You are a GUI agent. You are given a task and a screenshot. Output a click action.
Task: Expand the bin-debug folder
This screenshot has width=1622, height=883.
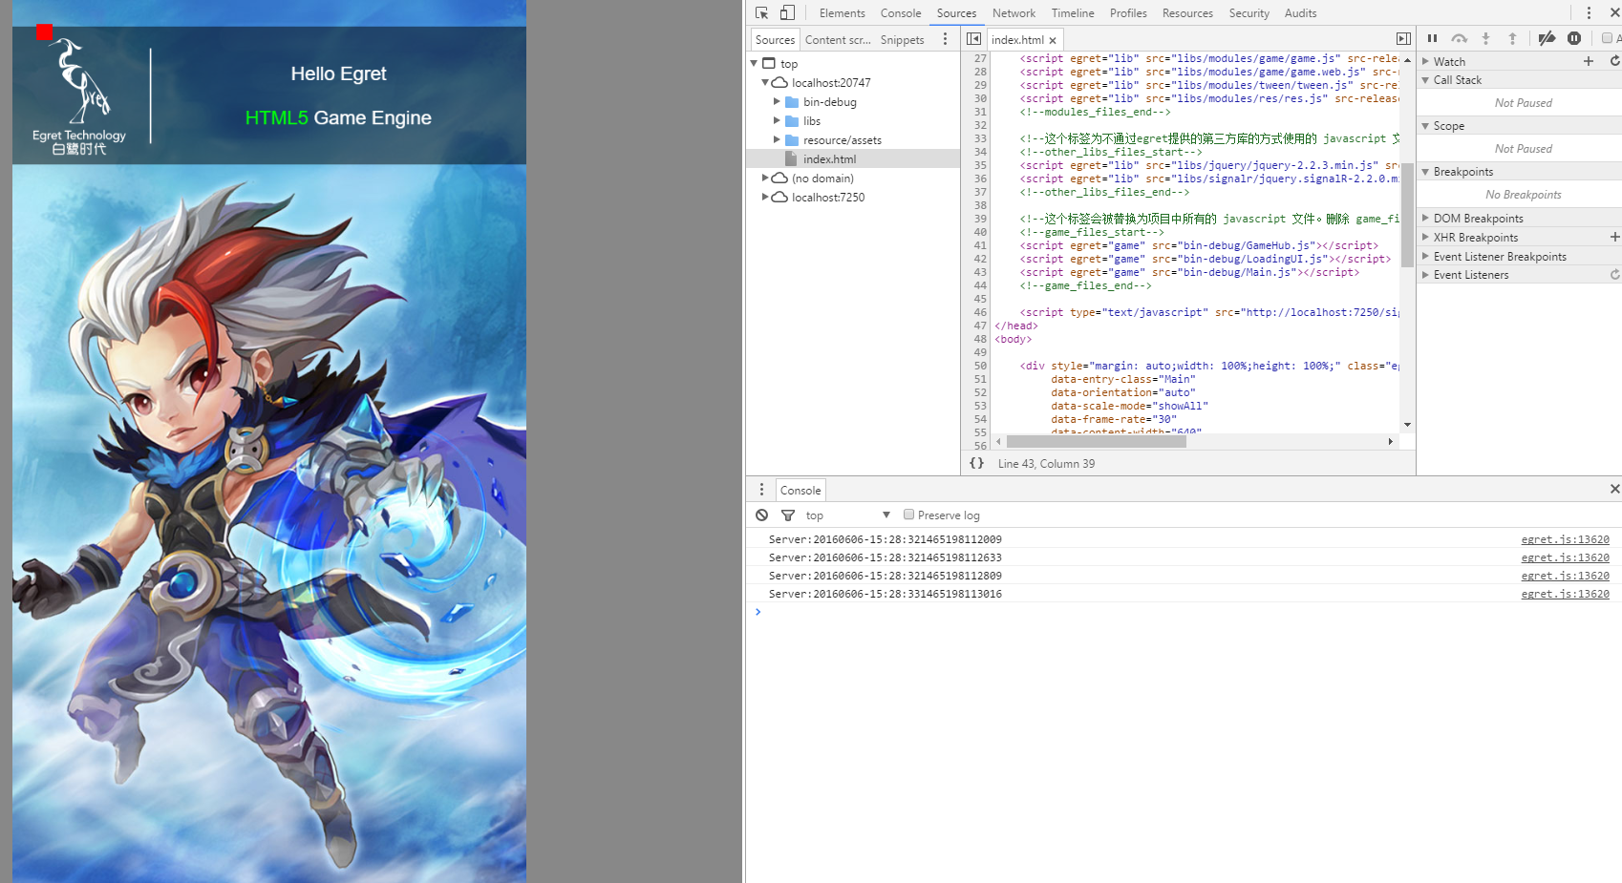pos(777,102)
